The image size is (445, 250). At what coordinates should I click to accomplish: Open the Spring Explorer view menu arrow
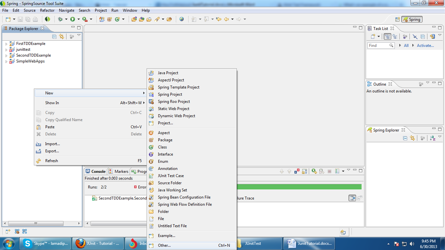click(x=440, y=137)
